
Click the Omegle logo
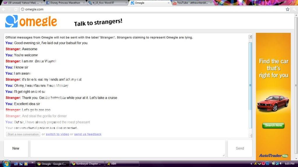pyautogui.click(x=31, y=22)
